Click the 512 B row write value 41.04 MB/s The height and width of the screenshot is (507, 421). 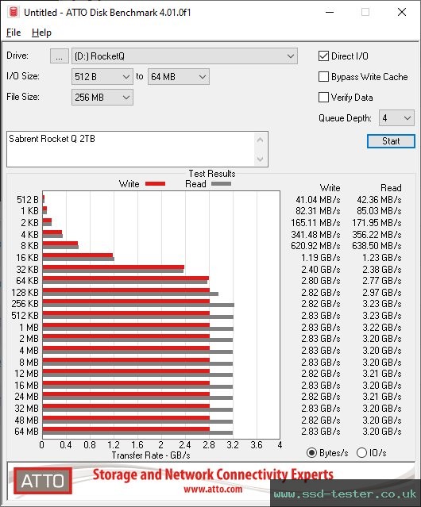[x=318, y=199]
